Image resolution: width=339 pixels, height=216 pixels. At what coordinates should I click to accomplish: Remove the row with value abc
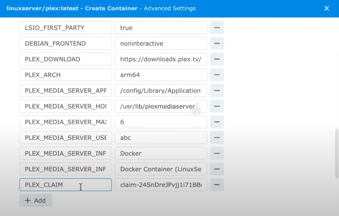point(217,138)
